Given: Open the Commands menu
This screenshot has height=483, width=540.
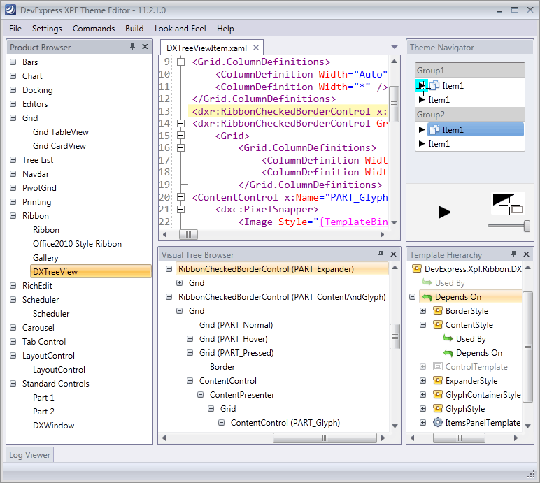Looking at the screenshot, I should point(94,29).
